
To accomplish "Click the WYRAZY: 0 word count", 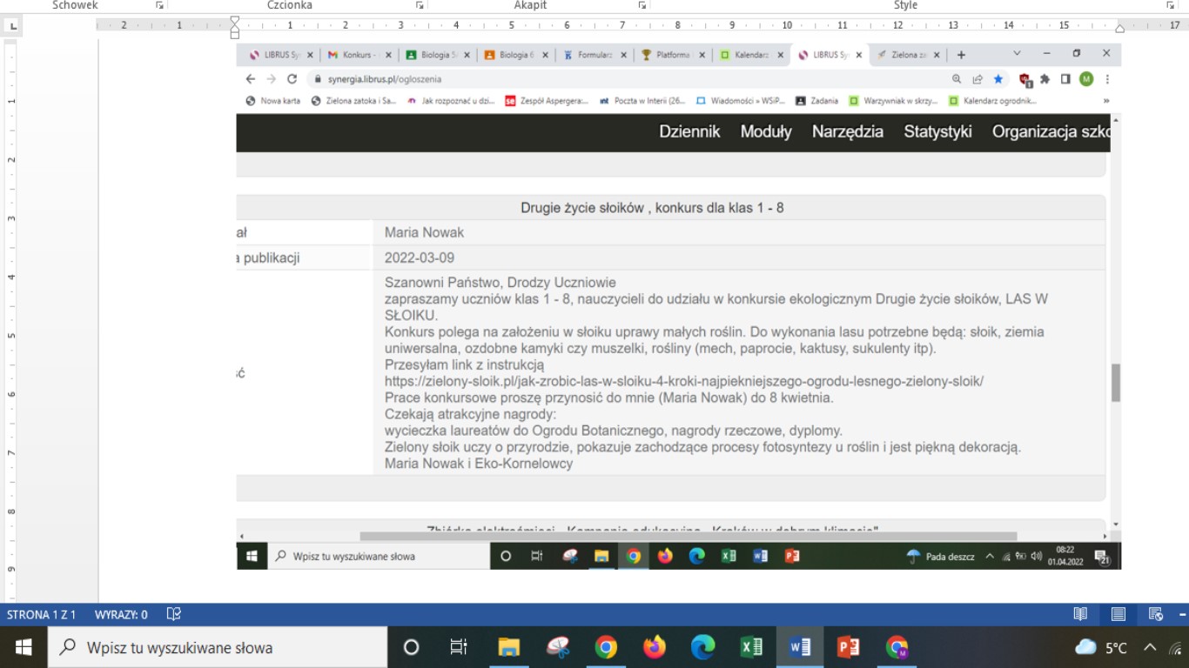I will tap(121, 614).
